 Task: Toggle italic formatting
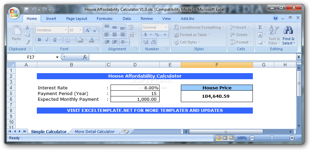[47, 40]
